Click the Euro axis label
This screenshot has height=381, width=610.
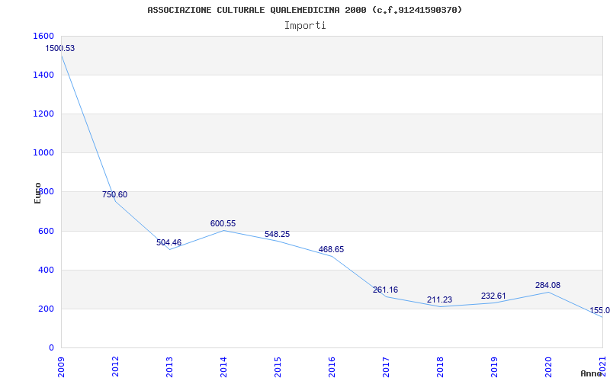click(37, 193)
